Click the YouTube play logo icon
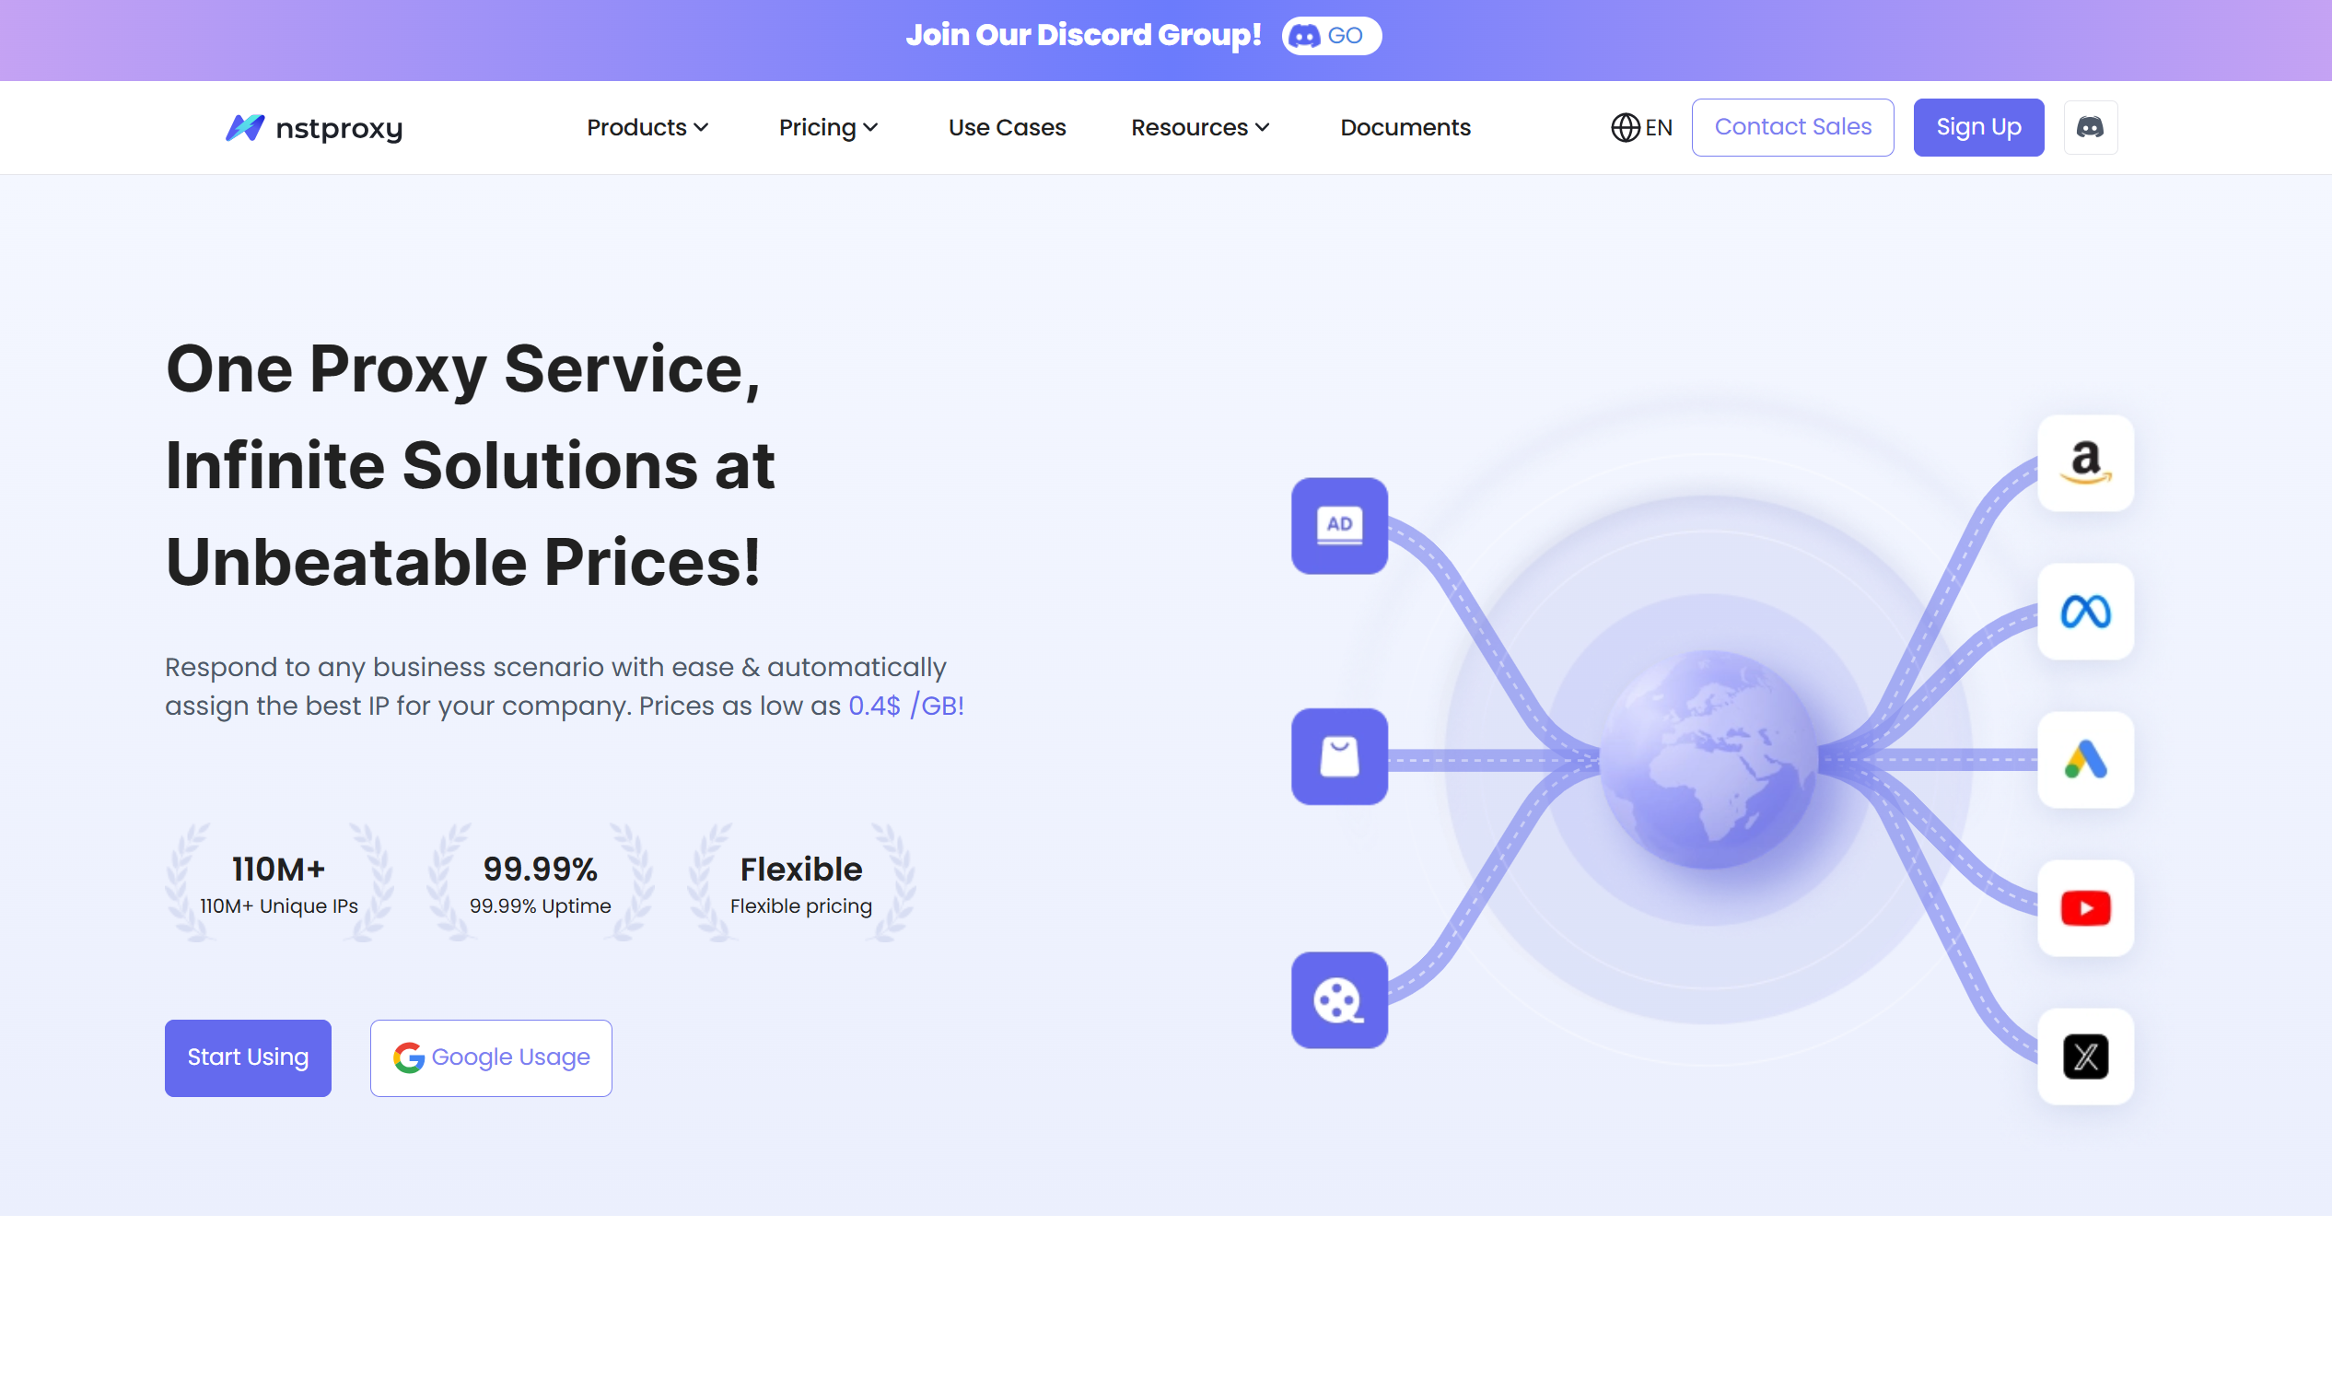Screen dimensions: 2332x1378 [x=2085, y=908]
